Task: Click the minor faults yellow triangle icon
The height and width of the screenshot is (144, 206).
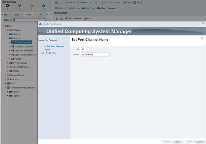Action: coord(32,5)
